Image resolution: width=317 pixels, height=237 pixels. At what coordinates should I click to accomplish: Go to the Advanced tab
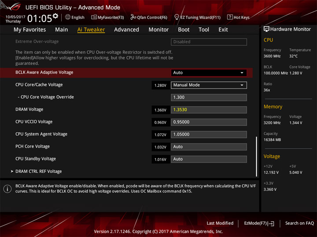[x=126, y=30]
